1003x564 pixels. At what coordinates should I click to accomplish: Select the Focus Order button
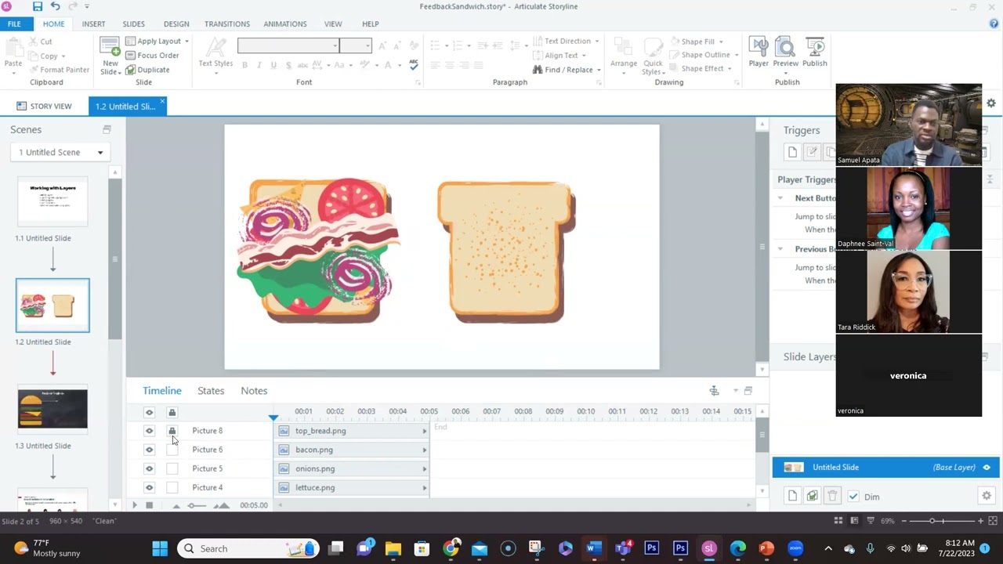(152, 56)
